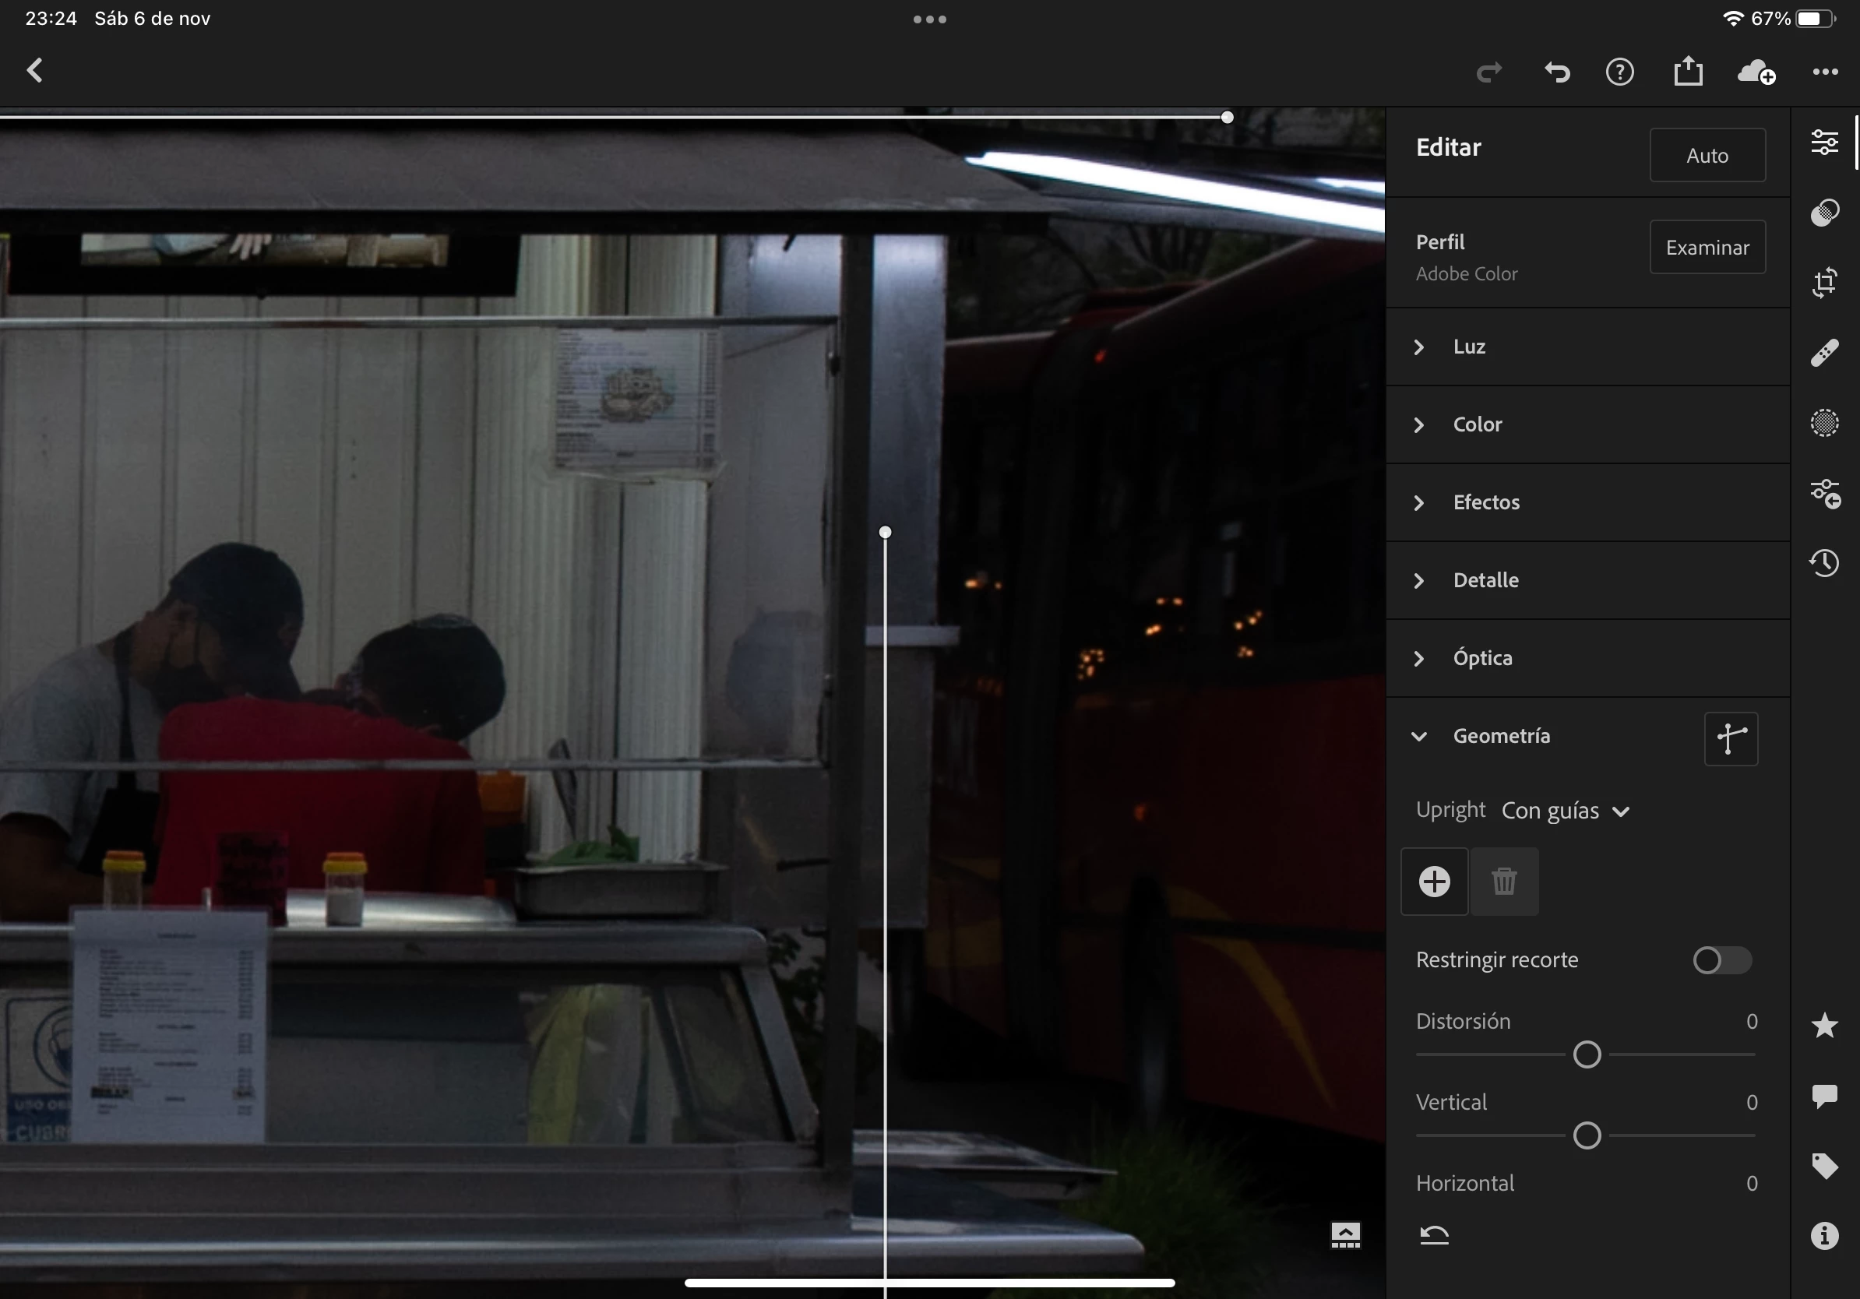Toggle Restringir recorte switch
The image size is (1860, 1299).
pyautogui.click(x=1721, y=959)
